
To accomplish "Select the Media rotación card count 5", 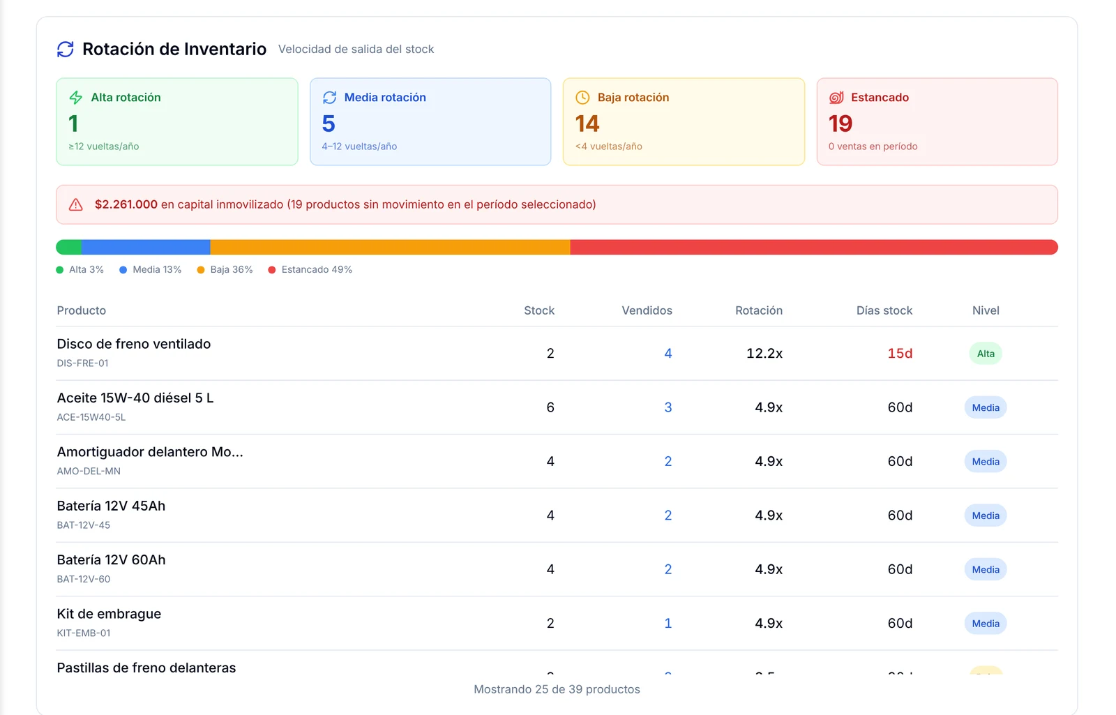I will tap(329, 123).
